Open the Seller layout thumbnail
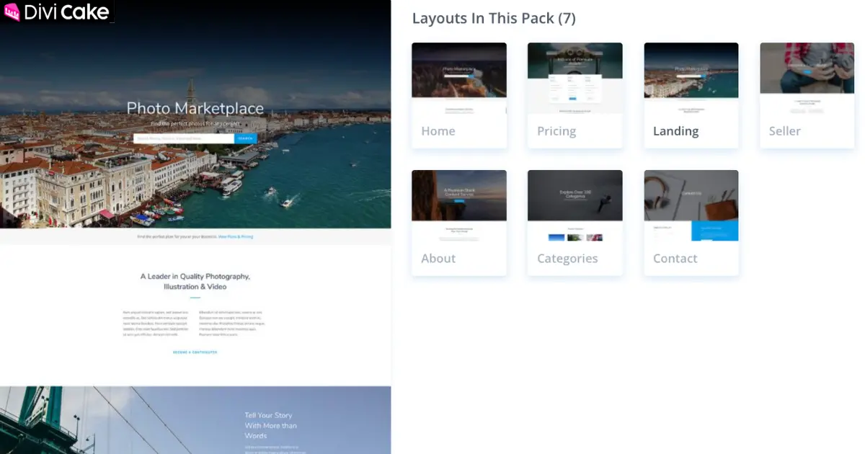865x454 pixels. (x=807, y=79)
